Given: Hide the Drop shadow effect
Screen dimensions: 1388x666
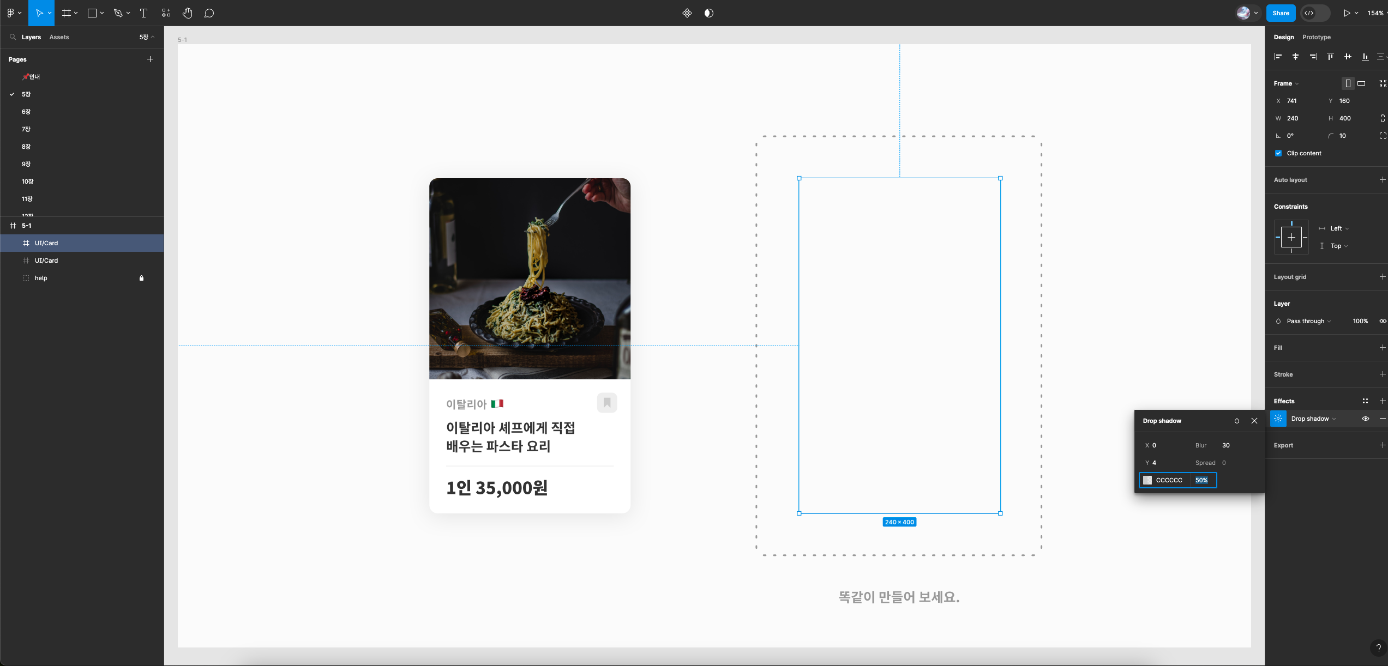Looking at the screenshot, I should click(1365, 419).
